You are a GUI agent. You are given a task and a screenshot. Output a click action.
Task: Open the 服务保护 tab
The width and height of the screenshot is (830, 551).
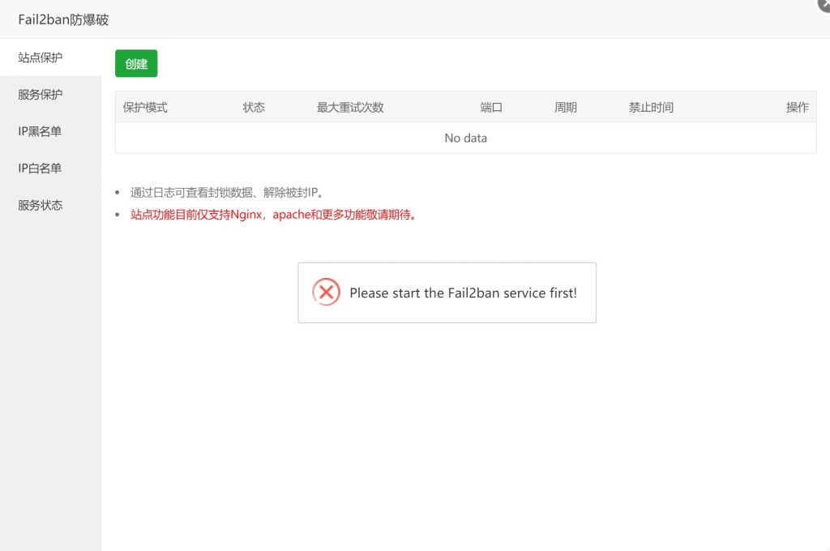point(41,94)
